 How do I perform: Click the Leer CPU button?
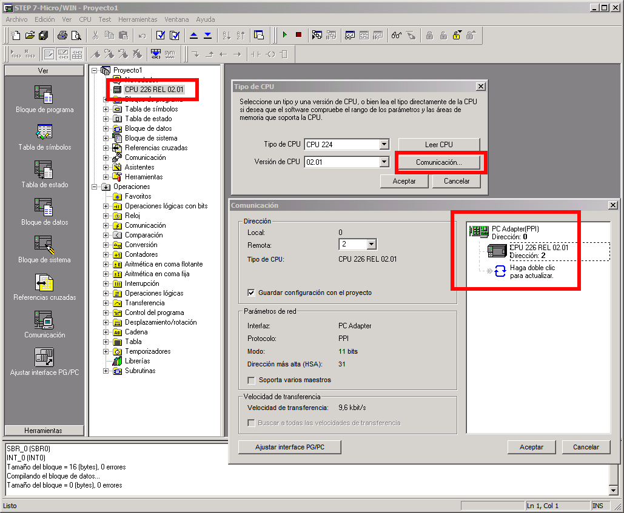click(x=438, y=144)
